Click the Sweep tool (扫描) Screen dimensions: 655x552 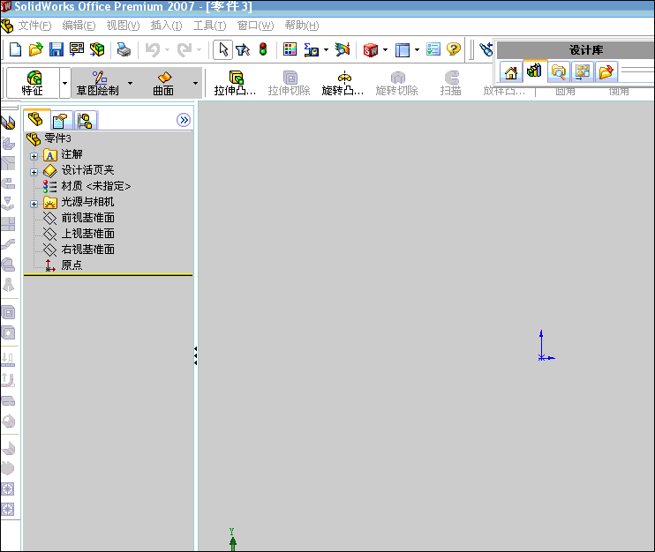coord(451,83)
